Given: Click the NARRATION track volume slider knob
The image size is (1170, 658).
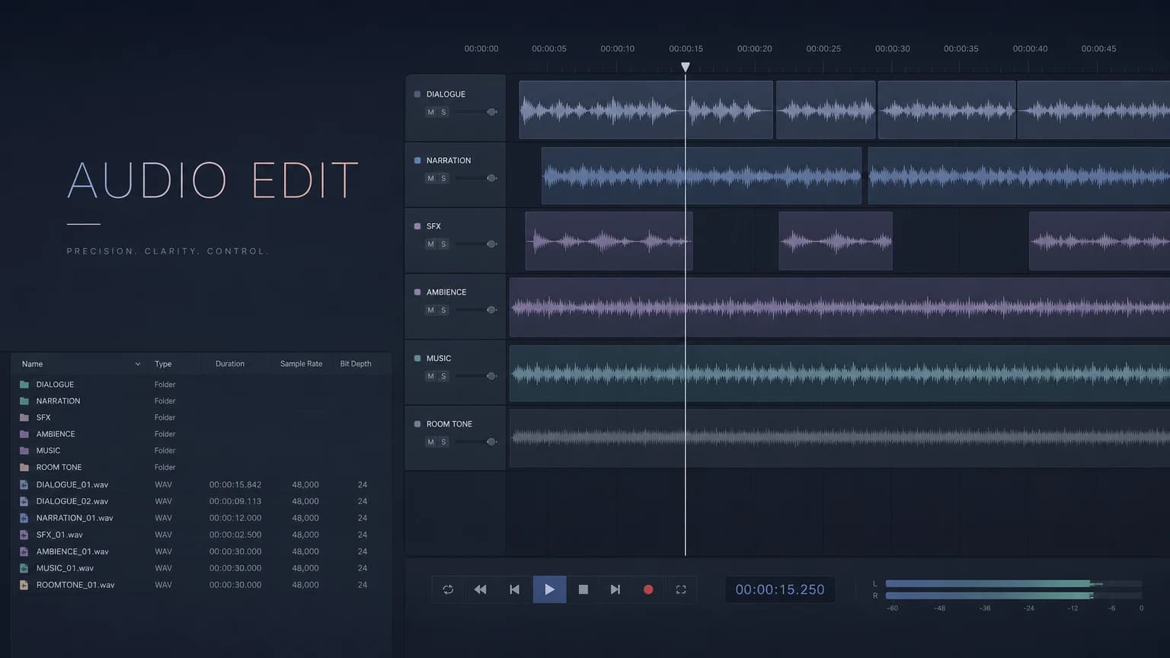Looking at the screenshot, I should (x=491, y=178).
